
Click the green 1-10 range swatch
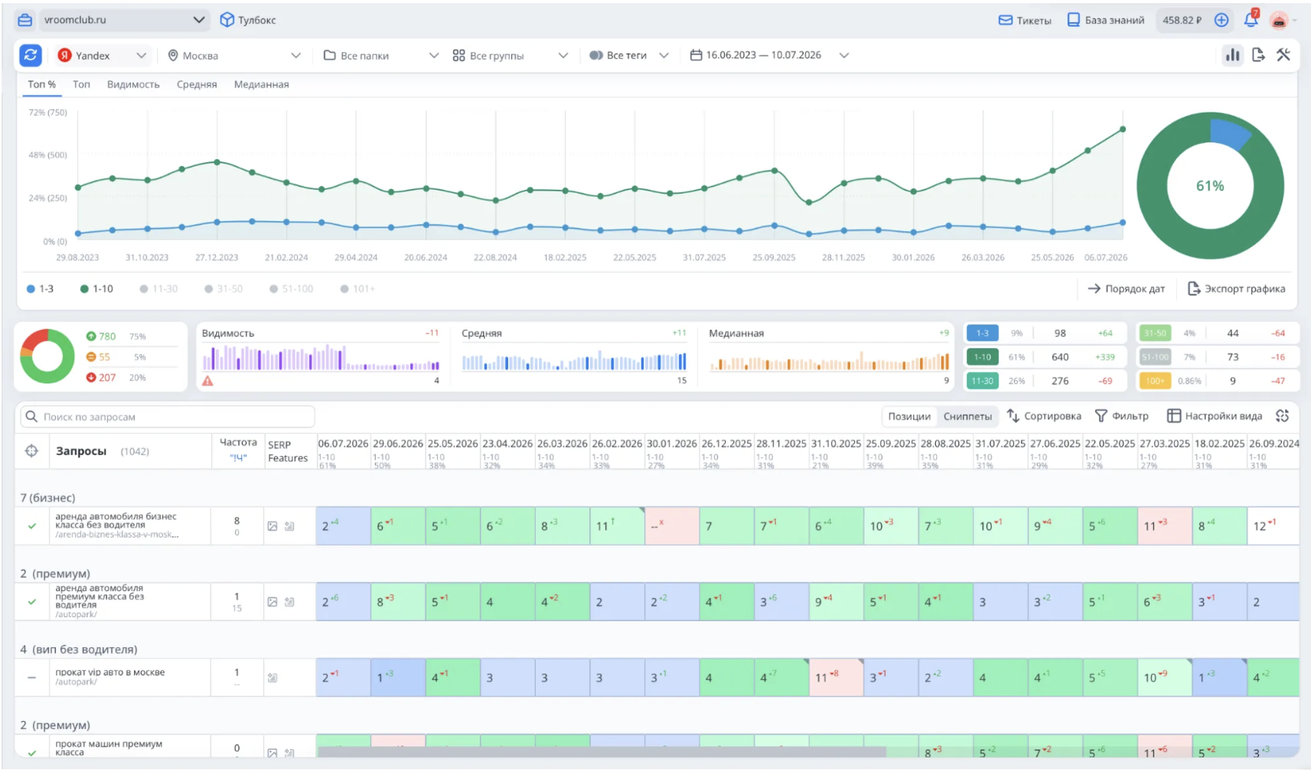[x=982, y=357]
